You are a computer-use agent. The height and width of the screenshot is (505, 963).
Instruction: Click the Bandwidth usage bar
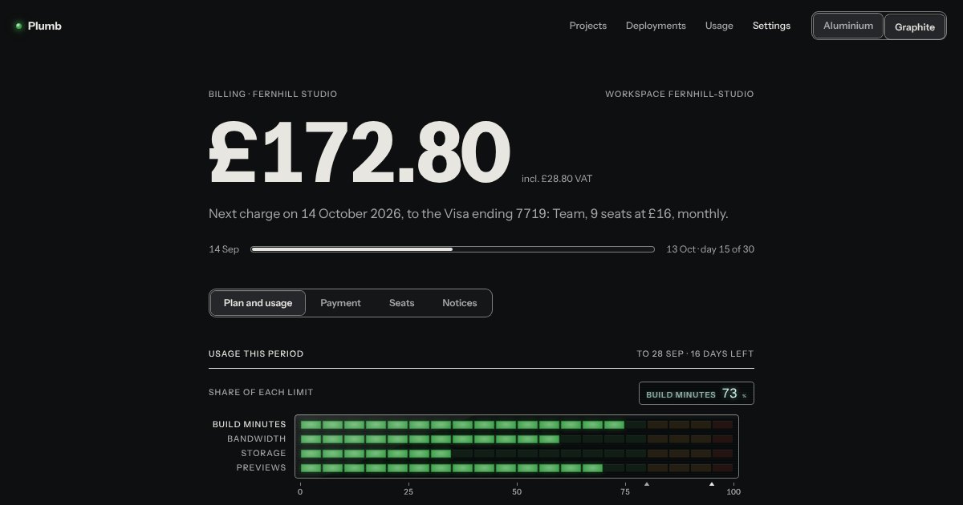[x=517, y=438]
